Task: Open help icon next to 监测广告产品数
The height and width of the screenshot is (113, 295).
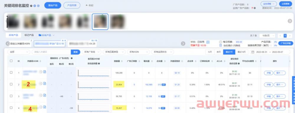Action: 255,8
